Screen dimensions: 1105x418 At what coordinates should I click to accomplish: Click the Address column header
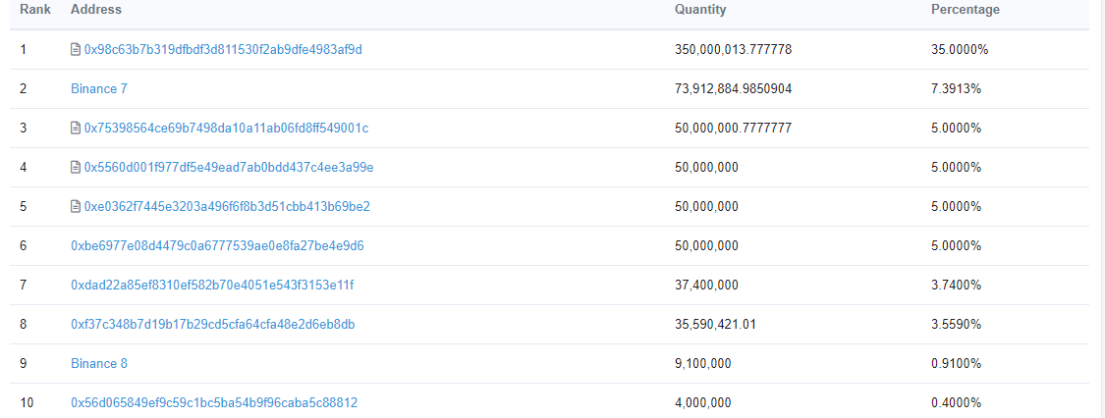[96, 10]
